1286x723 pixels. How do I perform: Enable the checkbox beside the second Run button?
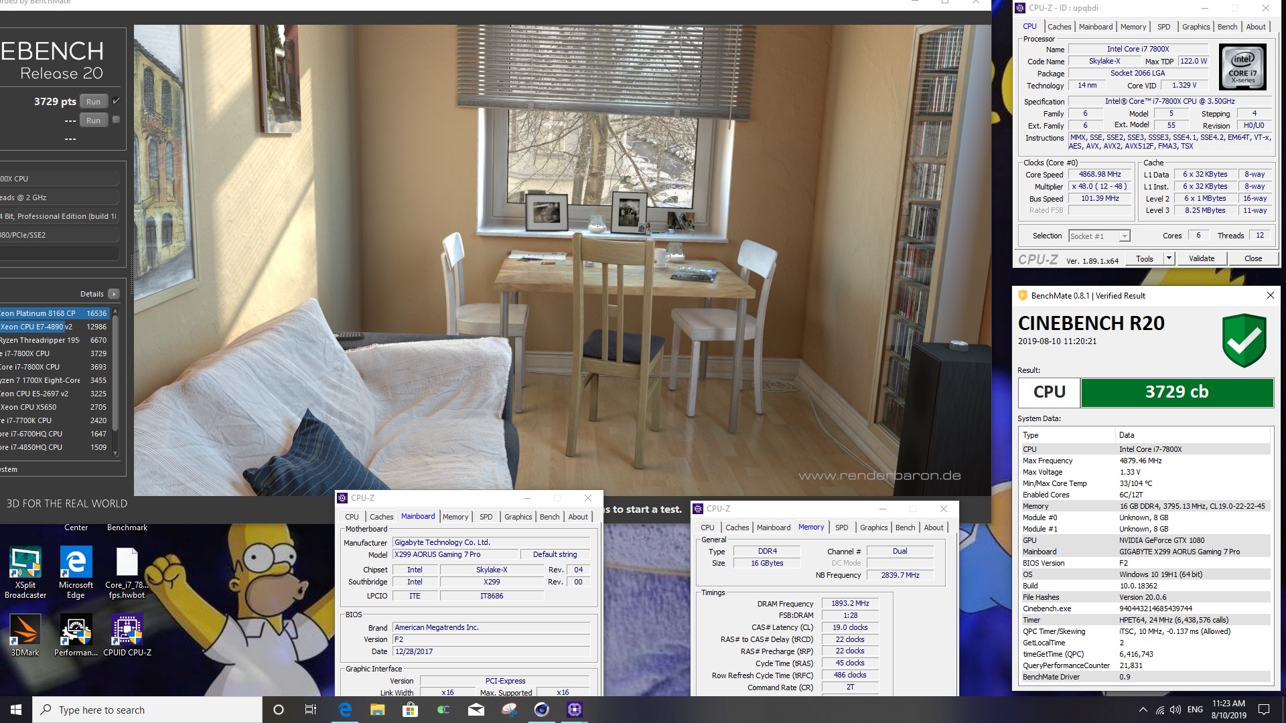click(117, 120)
